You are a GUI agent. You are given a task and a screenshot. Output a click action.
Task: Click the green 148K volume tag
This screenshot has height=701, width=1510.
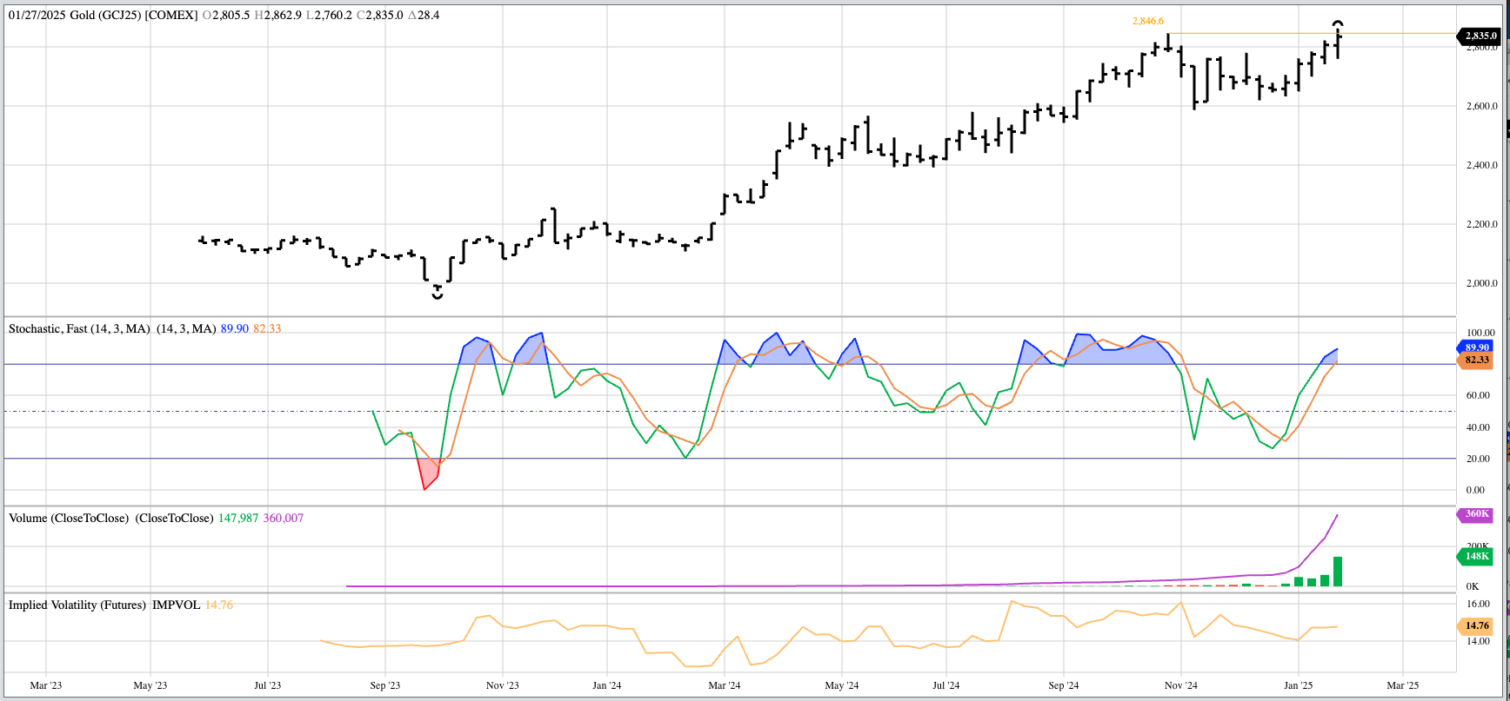tap(1477, 557)
